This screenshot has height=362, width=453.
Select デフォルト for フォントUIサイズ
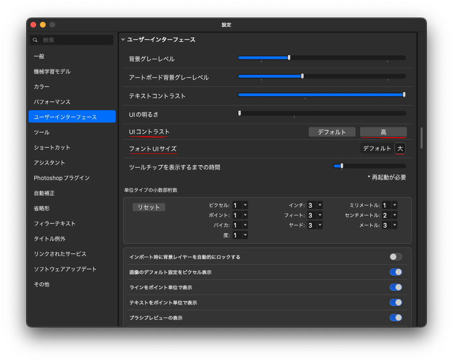click(377, 149)
